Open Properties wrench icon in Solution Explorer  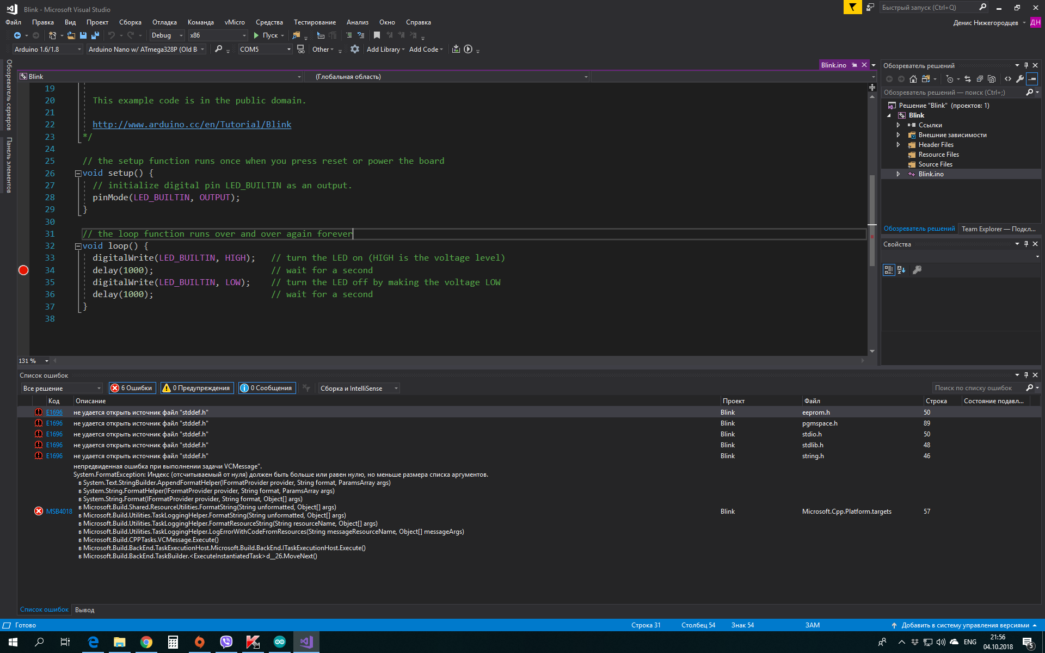(1020, 79)
